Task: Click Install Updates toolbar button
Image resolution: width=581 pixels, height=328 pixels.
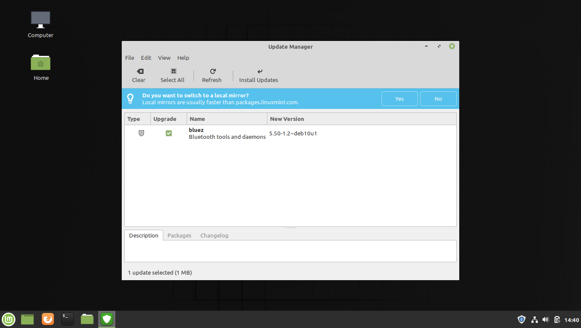Action: [x=258, y=76]
